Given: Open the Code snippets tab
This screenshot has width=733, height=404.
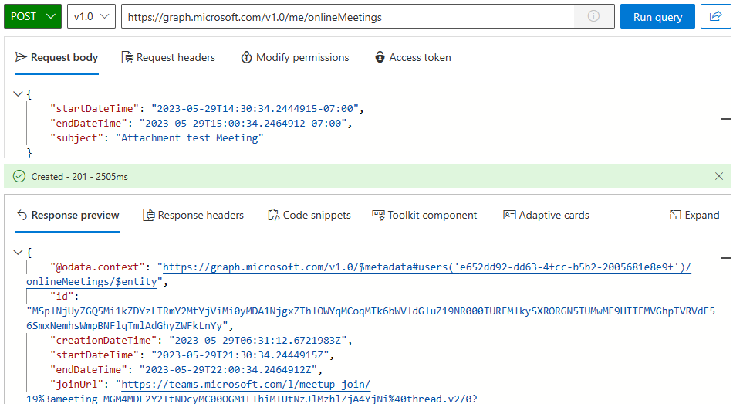Looking at the screenshot, I should (309, 216).
